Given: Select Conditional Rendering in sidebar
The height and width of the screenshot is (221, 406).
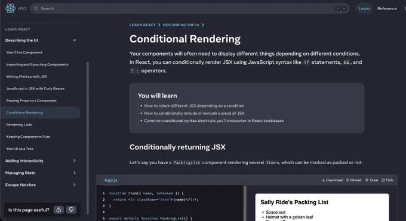Looking at the screenshot, I should [41, 112].
